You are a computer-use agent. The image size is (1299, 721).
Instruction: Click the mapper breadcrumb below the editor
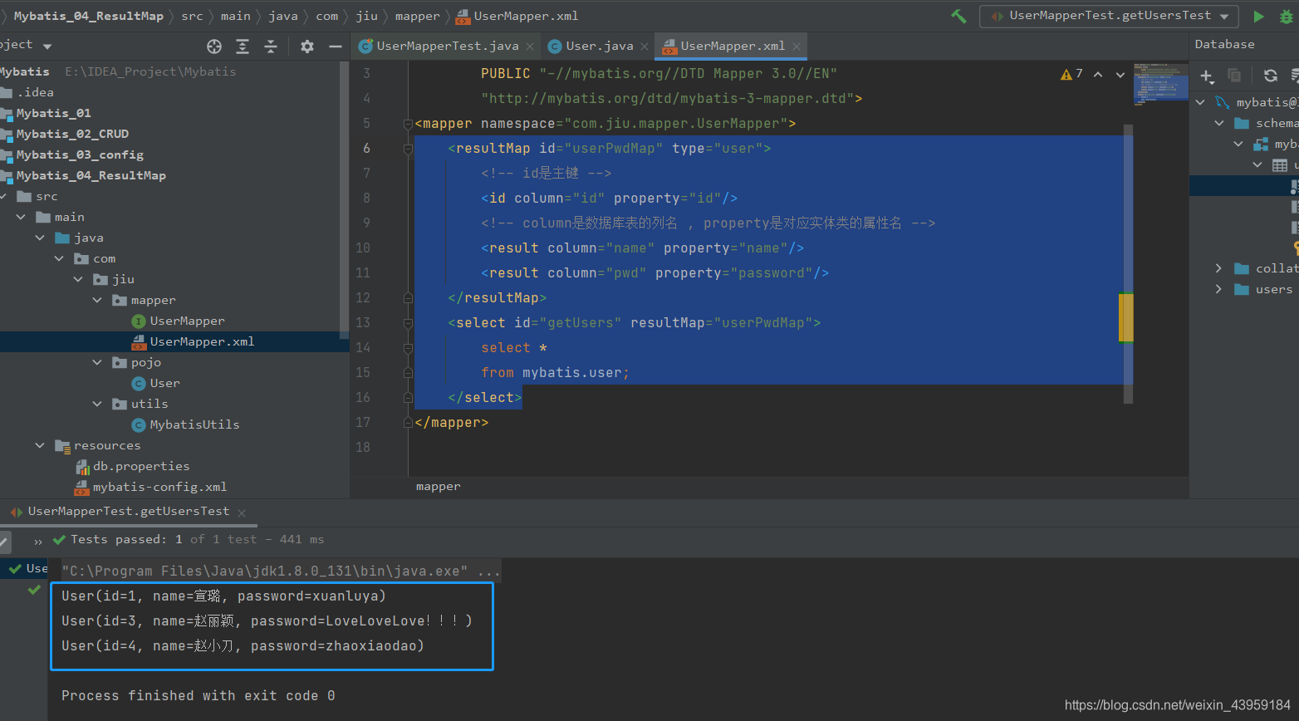(439, 487)
